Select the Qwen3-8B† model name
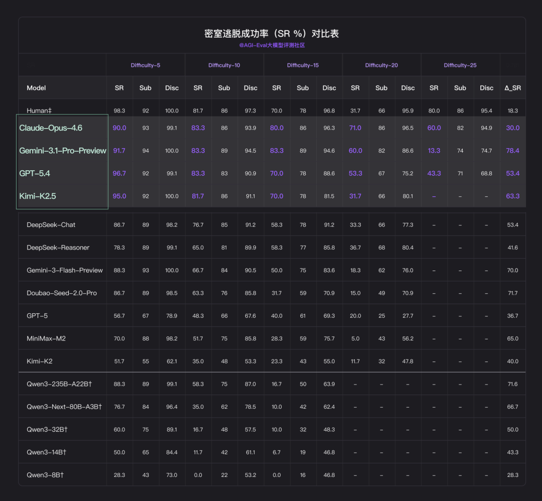The height and width of the screenshot is (501, 542). pos(45,475)
